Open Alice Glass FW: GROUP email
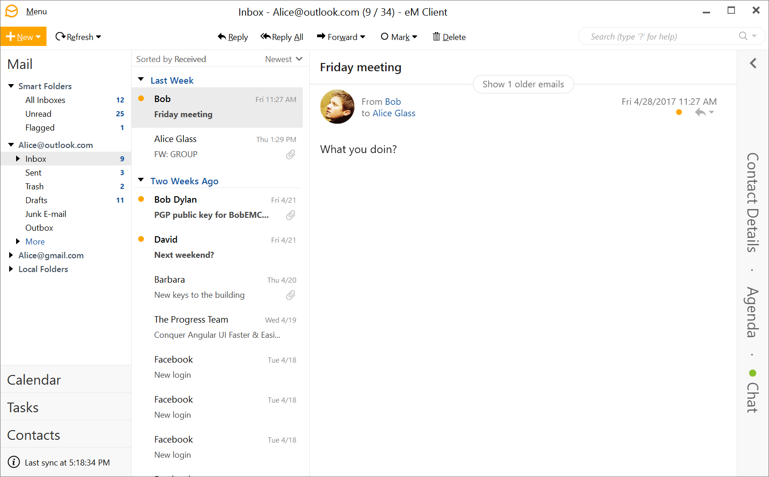Viewport: 769px width, 477px height. [217, 147]
